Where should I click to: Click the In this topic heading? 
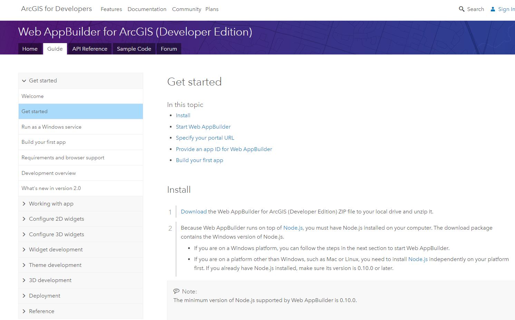(185, 105)
